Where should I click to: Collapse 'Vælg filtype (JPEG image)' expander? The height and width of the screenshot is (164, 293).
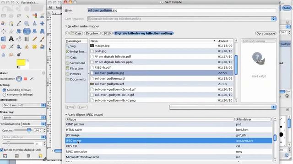[x=66, y=115]
